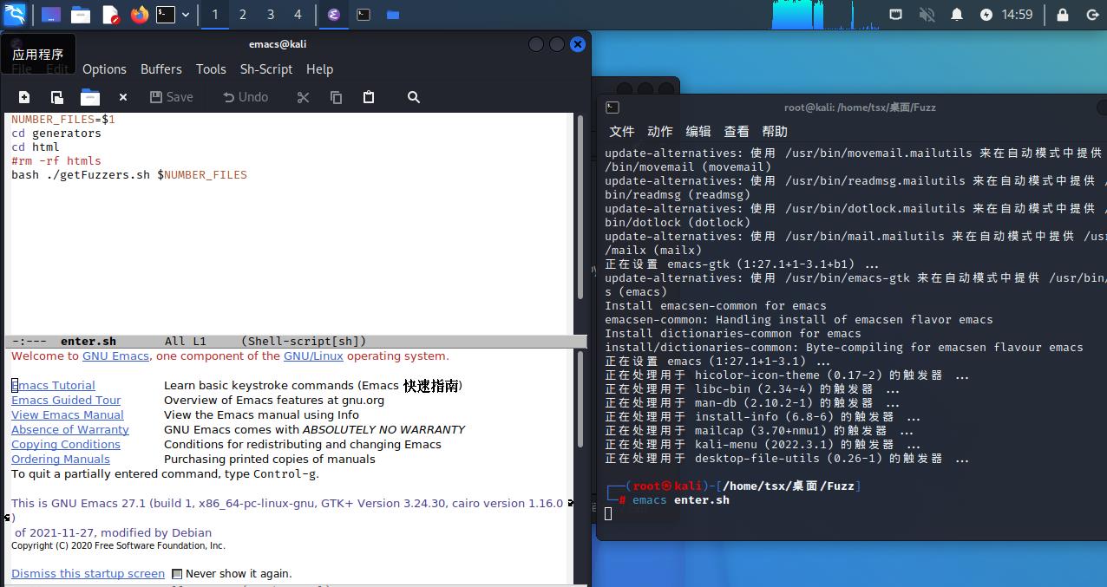The width and height of the screenshot is (1107, 587).
Task: Click the CPU usage graph in the panel
Action: (x=822, y=15)
